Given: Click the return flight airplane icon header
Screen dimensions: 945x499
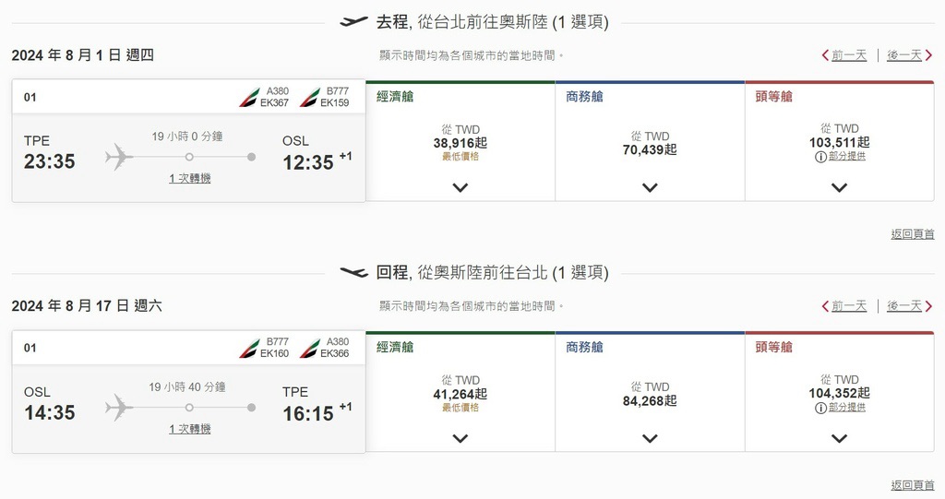Looking at the screenshot, I should pyautogui.click(x=353, y=272).
